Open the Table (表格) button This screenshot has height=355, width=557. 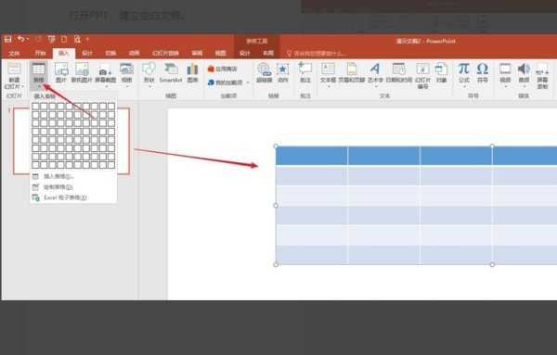point(39,74)
